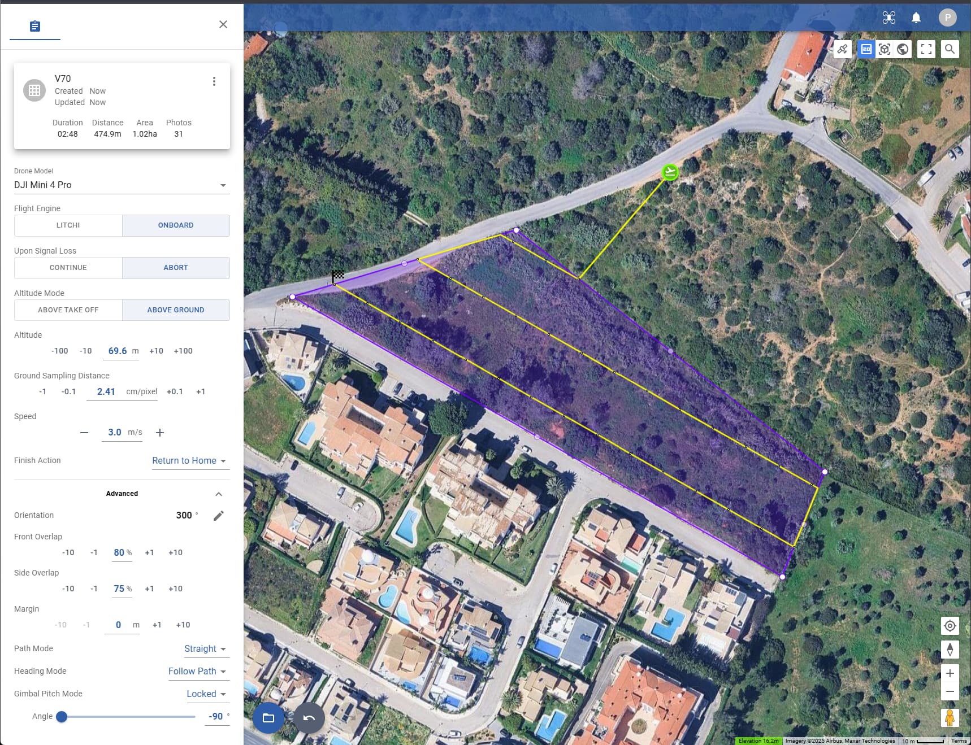Open Finish Action Return to Home dropdown
The image size is (971, 745).
pos(189,461)
